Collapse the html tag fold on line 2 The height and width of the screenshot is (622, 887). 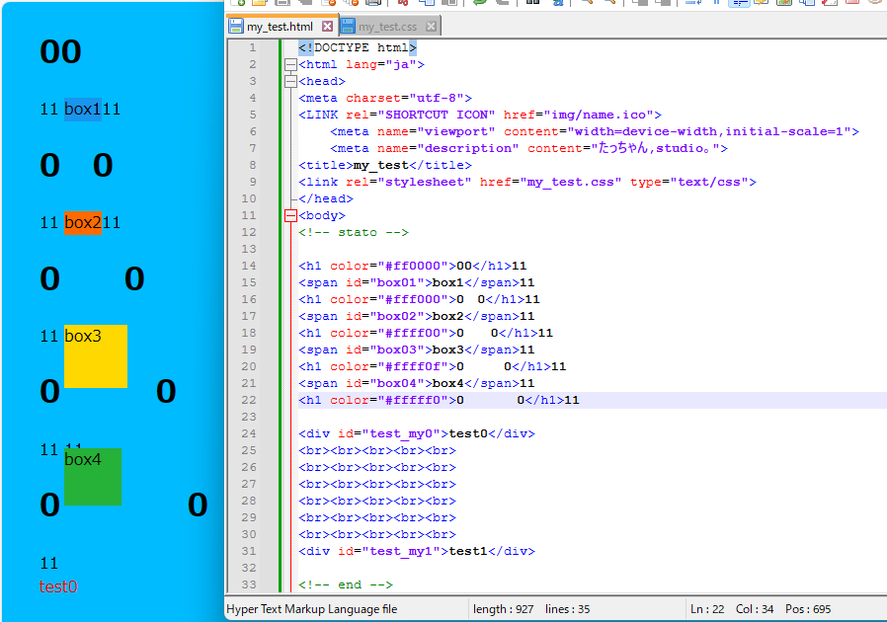pyautogui.click(x=290, y=65)
